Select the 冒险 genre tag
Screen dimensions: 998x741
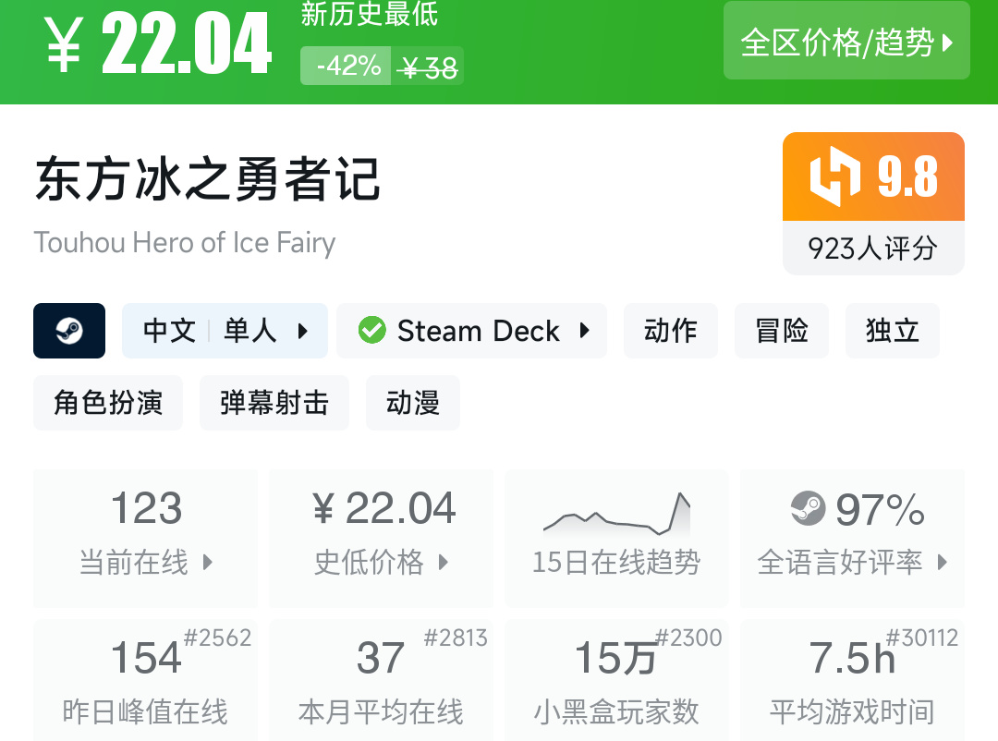[782, 331]
